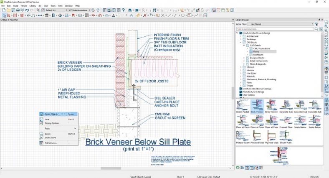Open the Build menu
The image size is (329, 178).
point(15,6)
